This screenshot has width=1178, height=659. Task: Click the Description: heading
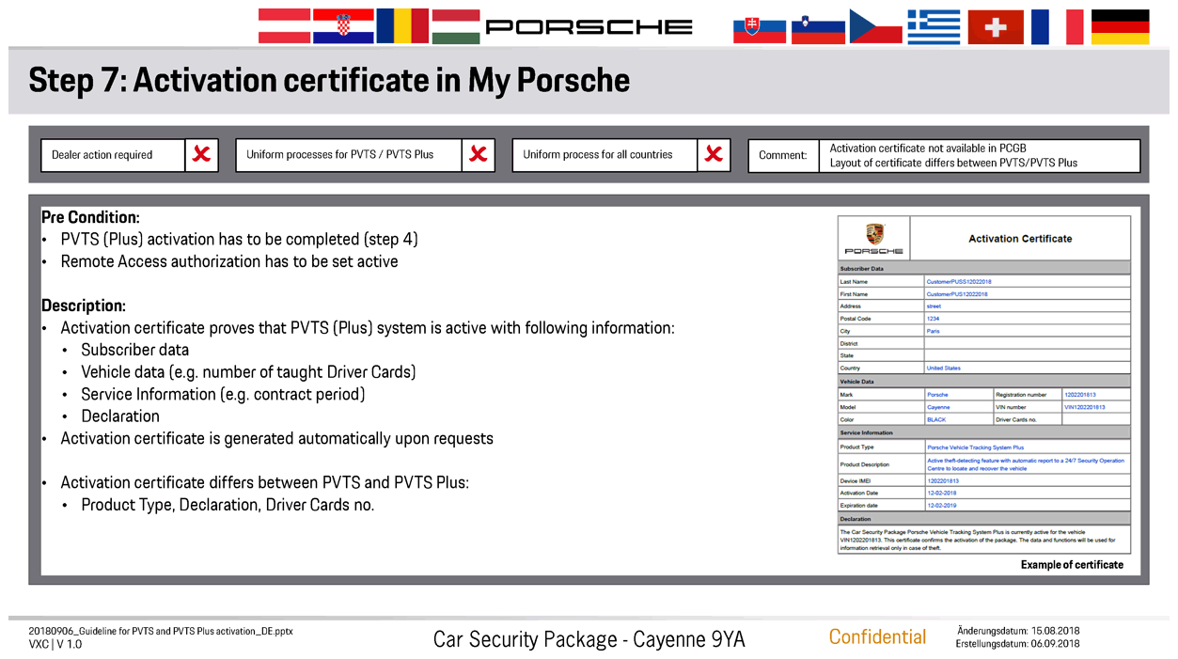coord(84,306)
